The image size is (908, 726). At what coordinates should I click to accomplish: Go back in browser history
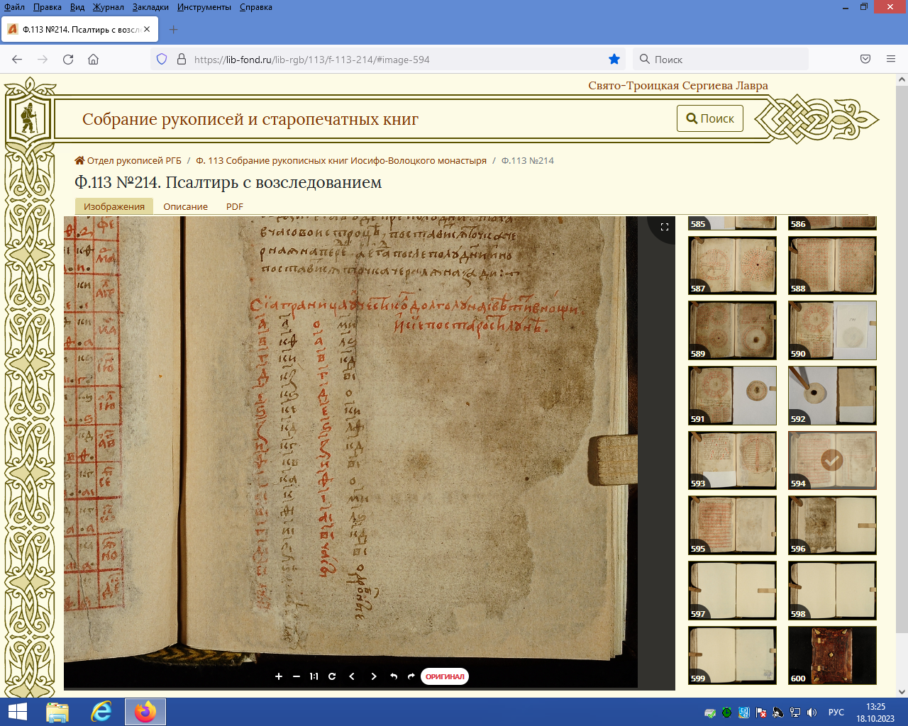[18, 60]
